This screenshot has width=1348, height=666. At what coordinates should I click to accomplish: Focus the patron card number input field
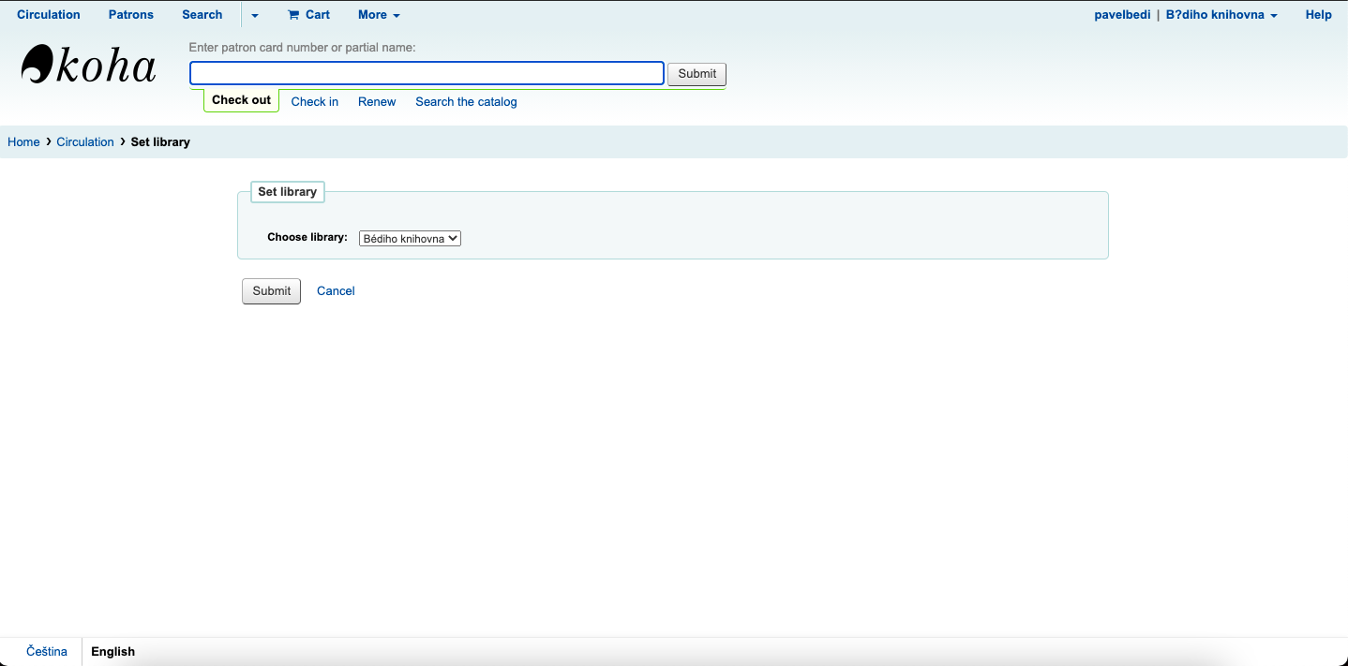[427, 73]
